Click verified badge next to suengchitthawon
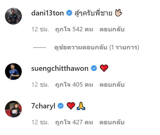Image resolution: width=160 pixels, height=135 pixels. tap(94, 68)
